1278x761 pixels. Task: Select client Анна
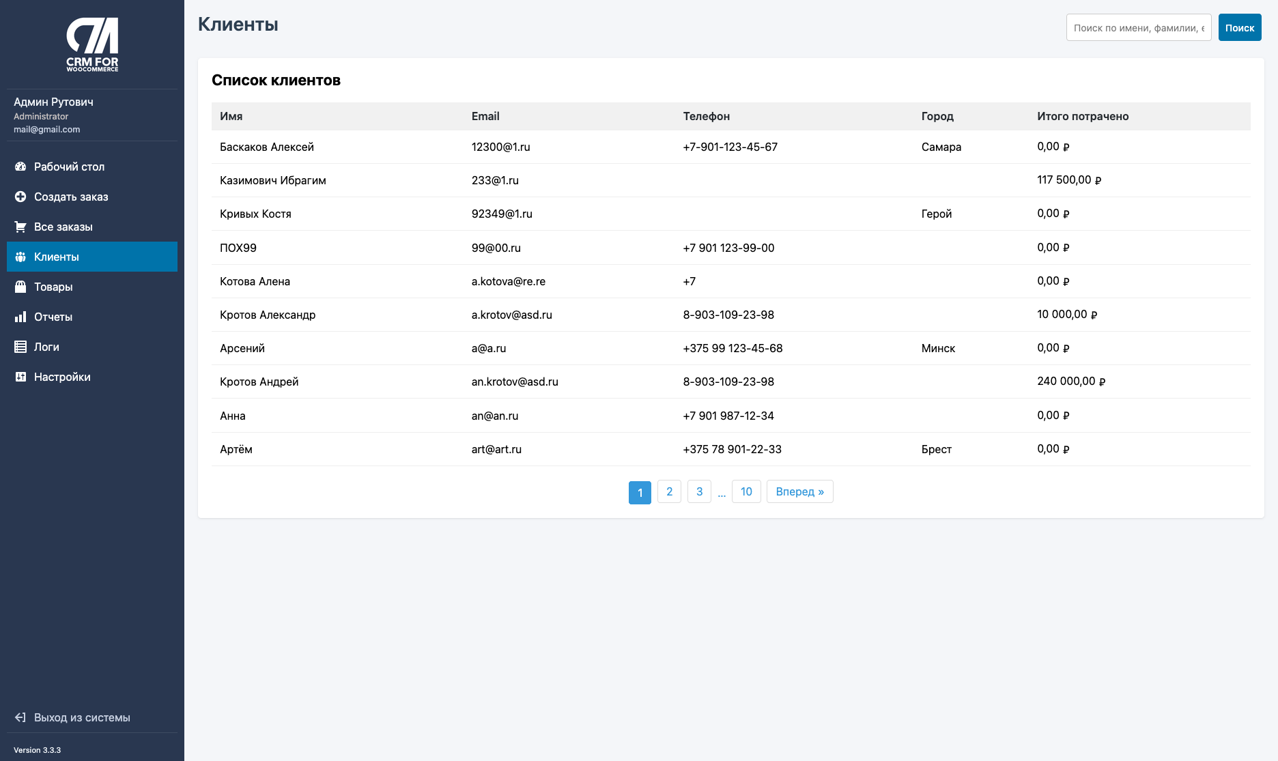[233, 416]
